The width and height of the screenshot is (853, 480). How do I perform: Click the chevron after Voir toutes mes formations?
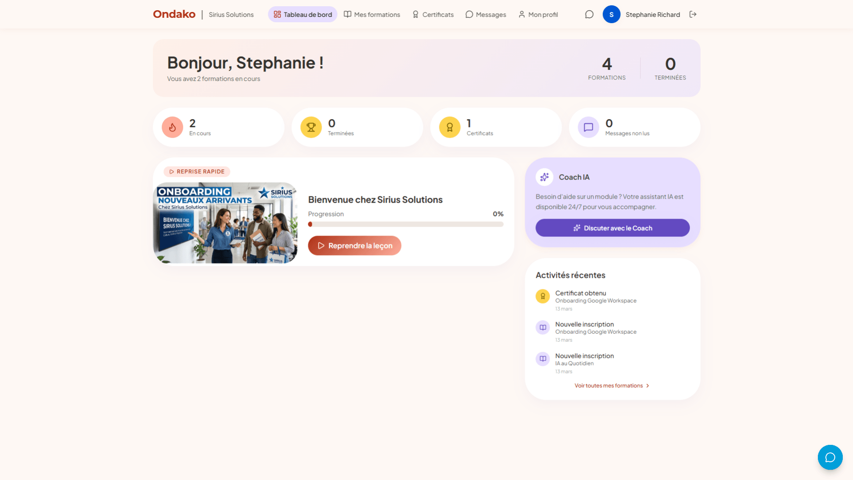pos(647,386)
